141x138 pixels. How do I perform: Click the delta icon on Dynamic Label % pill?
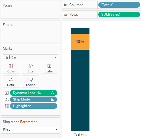[x=52, y=93]
